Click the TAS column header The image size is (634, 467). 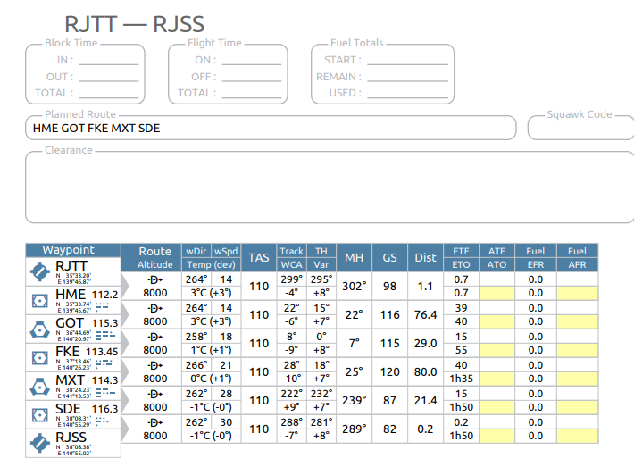pyautogui.click(x=259, y=257)
